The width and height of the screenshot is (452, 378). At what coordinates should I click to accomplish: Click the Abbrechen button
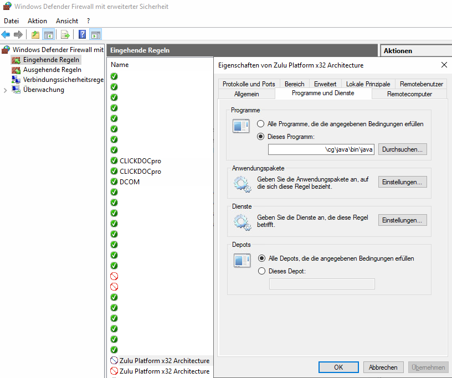coord(383,367)
